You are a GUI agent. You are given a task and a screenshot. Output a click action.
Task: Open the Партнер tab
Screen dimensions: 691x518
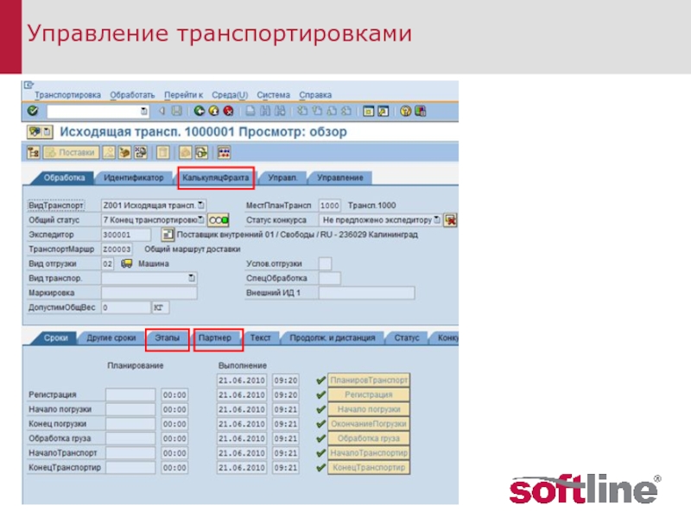click(x=214, y=338)
